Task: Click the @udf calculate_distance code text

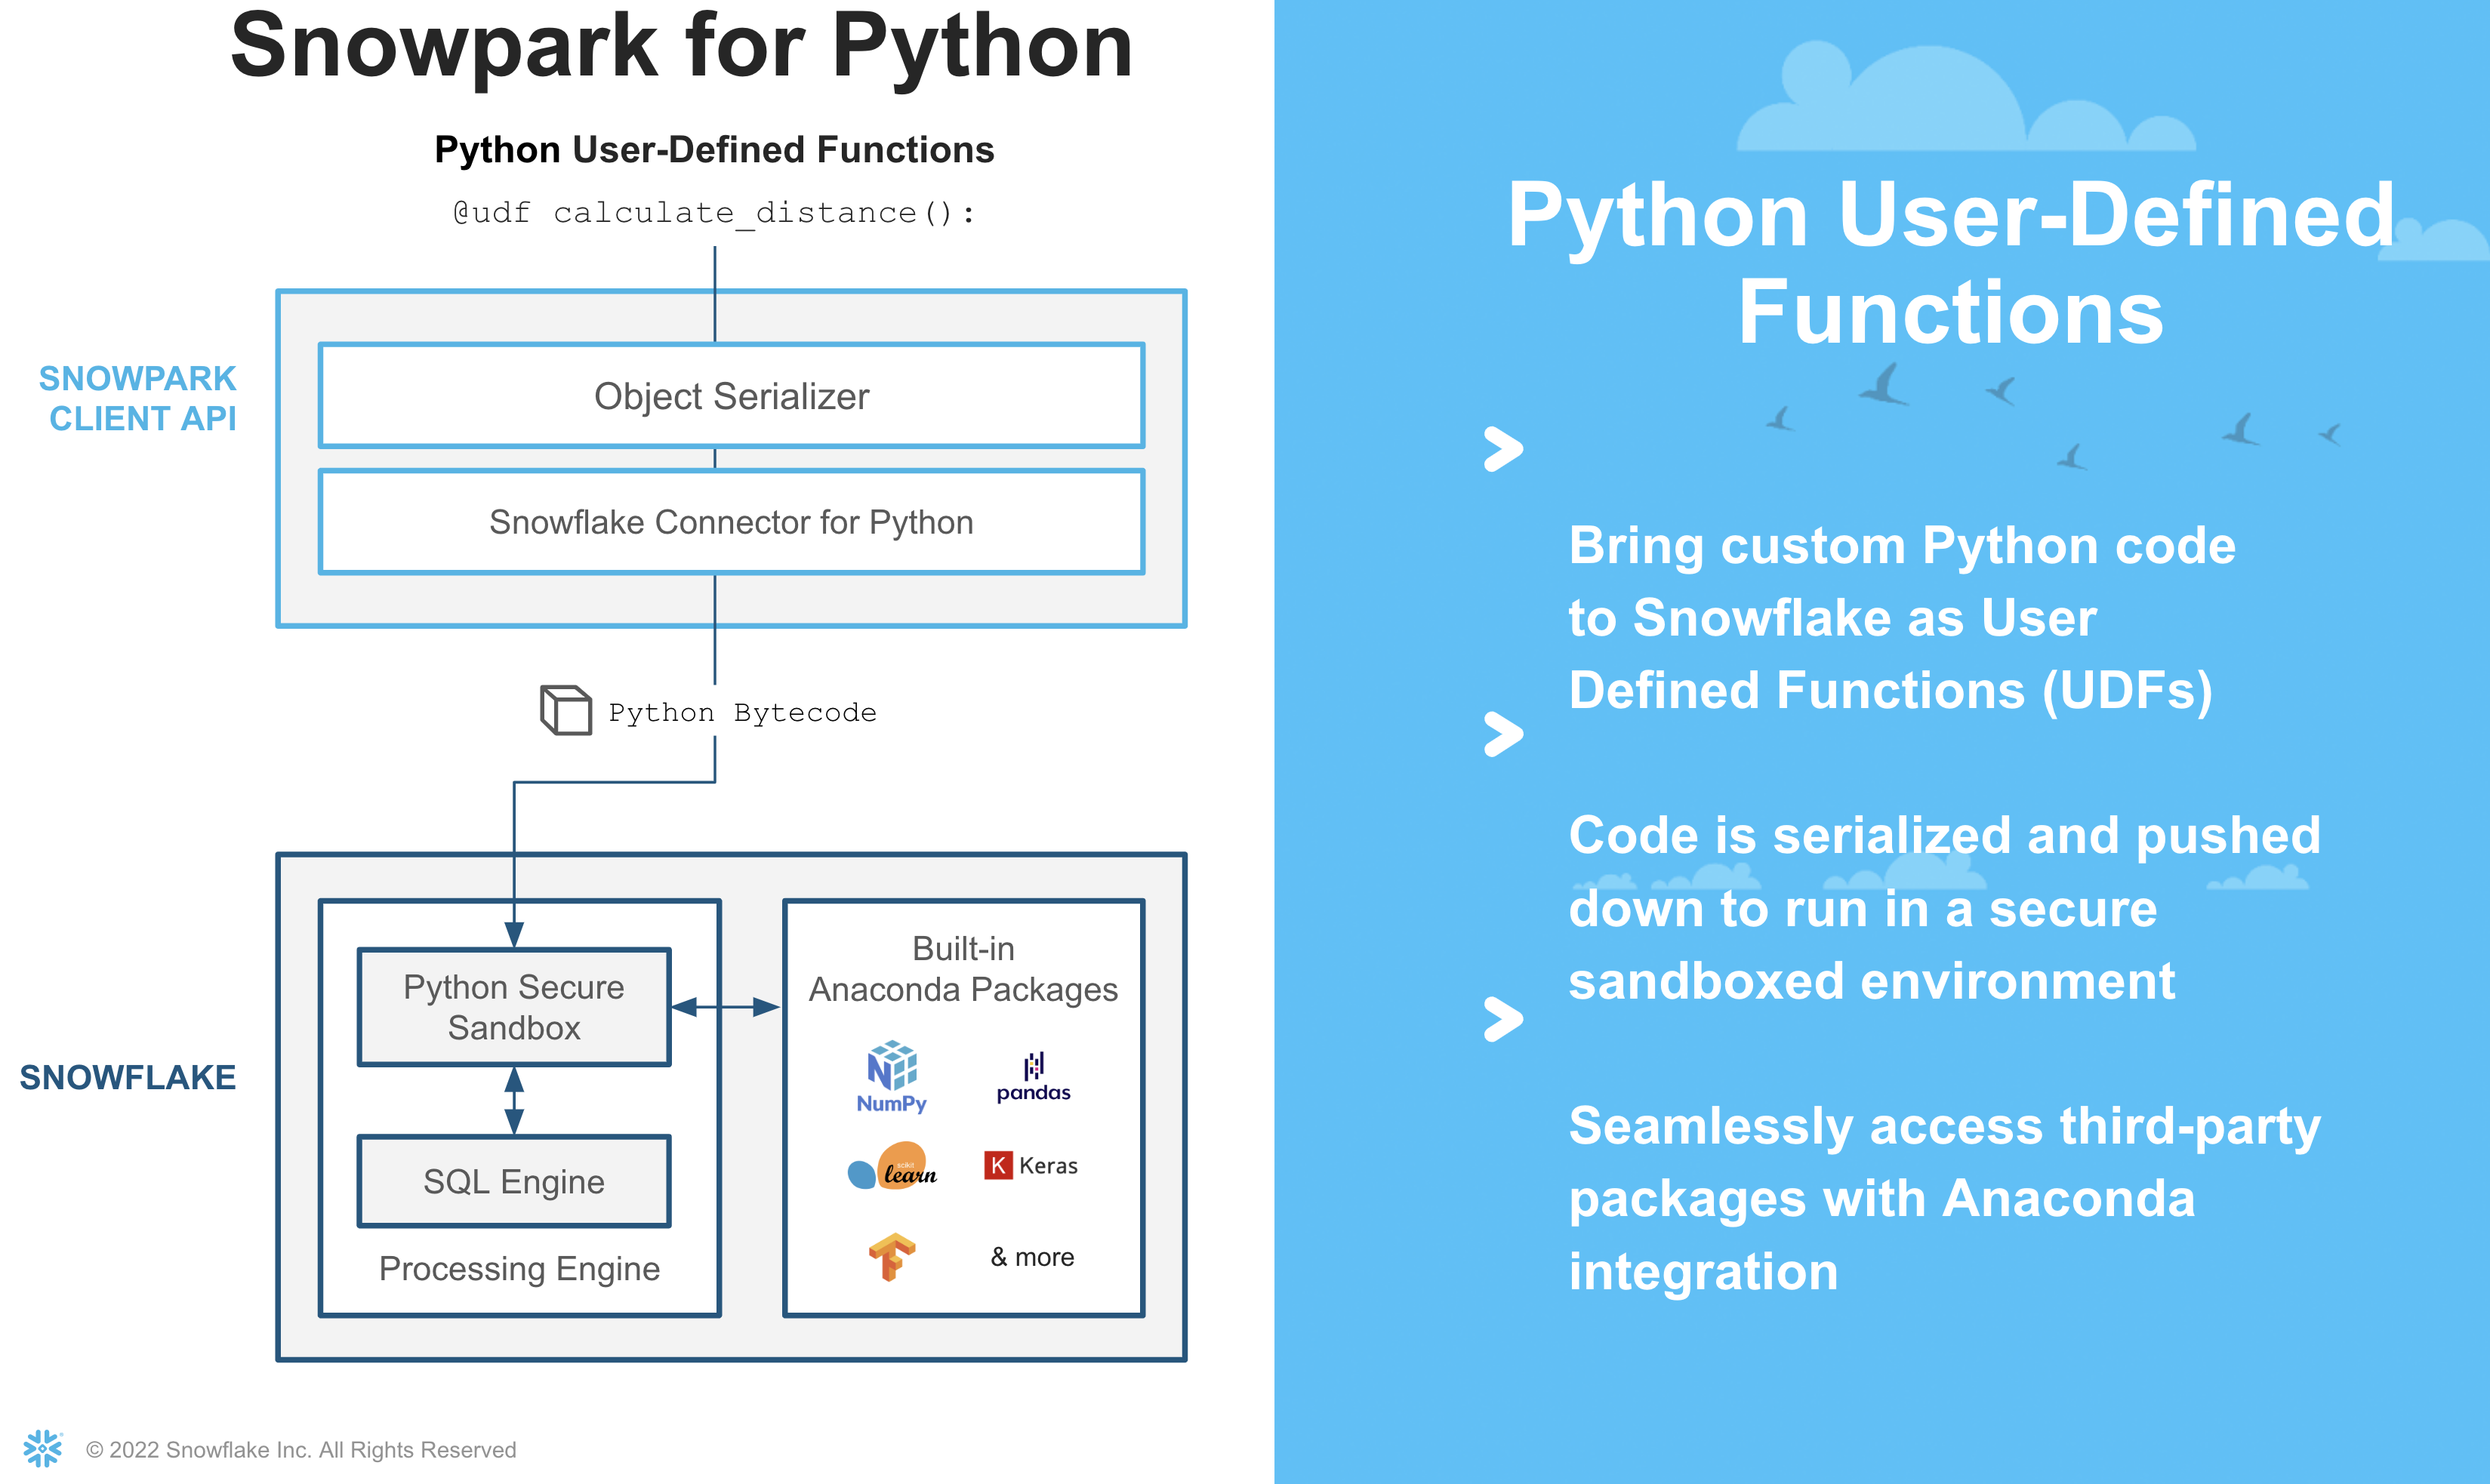Action: (x=714, y=213)
